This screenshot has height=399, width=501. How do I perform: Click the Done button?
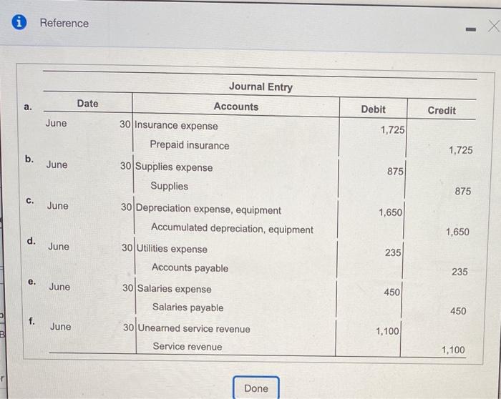pos(256,388)
